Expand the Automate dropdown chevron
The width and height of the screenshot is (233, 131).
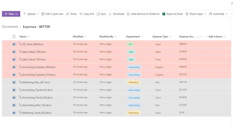coord(227,14)
